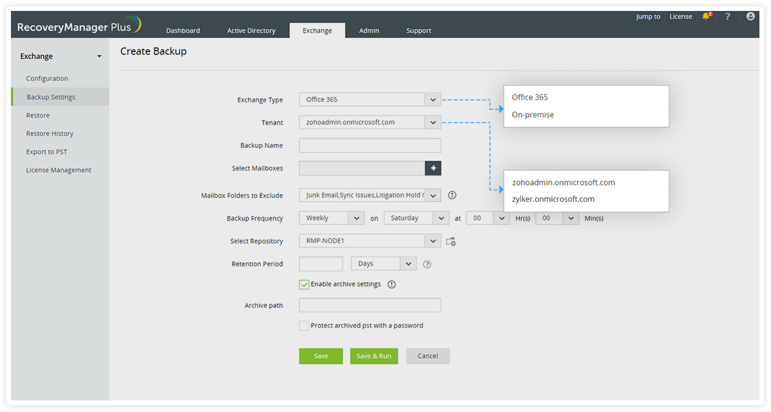Select On-premise from Exchange Type options
This screenshot has width=771, height=412.
tap(533, 115)
